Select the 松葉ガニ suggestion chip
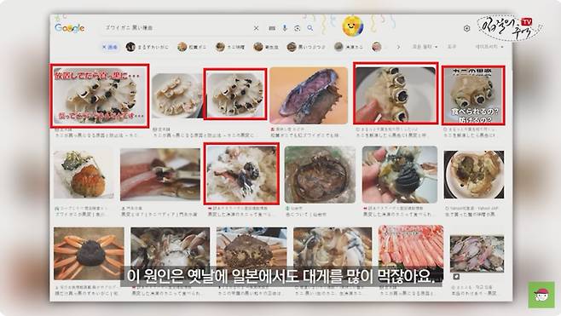The image size is (561, 316). 192,47
